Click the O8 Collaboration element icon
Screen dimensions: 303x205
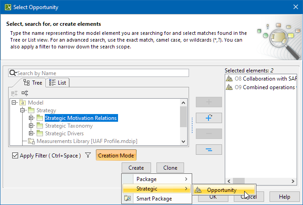[229, 79]
